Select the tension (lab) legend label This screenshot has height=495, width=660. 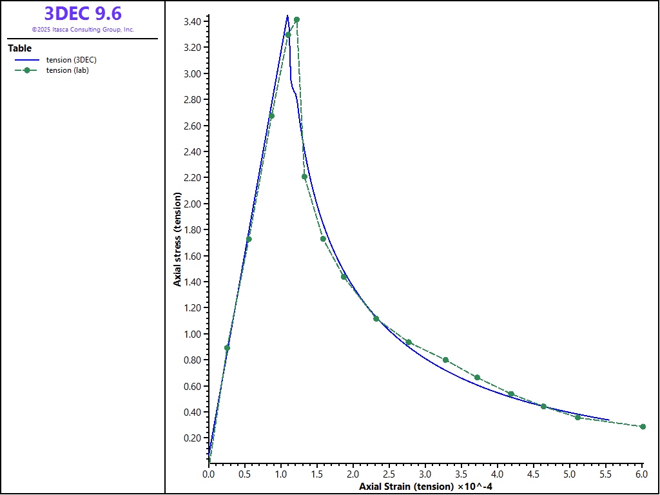[x=67, y=70]
